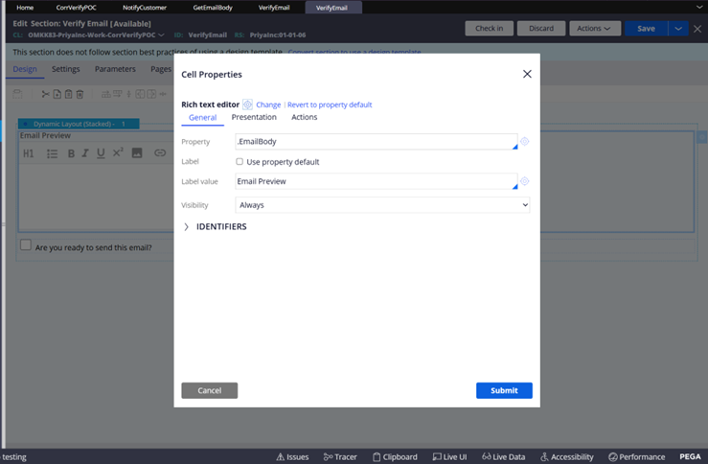Click the dashed layout icon at toolbar start

17,94
